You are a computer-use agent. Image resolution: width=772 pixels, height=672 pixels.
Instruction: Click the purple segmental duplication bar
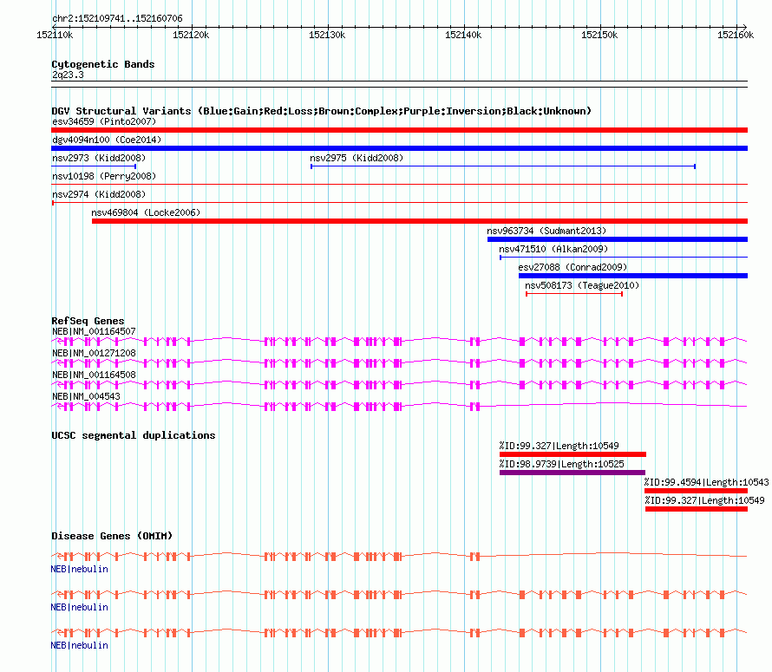point(572,473)
